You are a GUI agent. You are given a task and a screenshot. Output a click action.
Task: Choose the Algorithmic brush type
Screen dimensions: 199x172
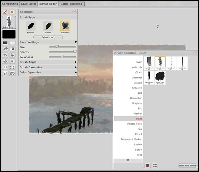click(31, 26)
